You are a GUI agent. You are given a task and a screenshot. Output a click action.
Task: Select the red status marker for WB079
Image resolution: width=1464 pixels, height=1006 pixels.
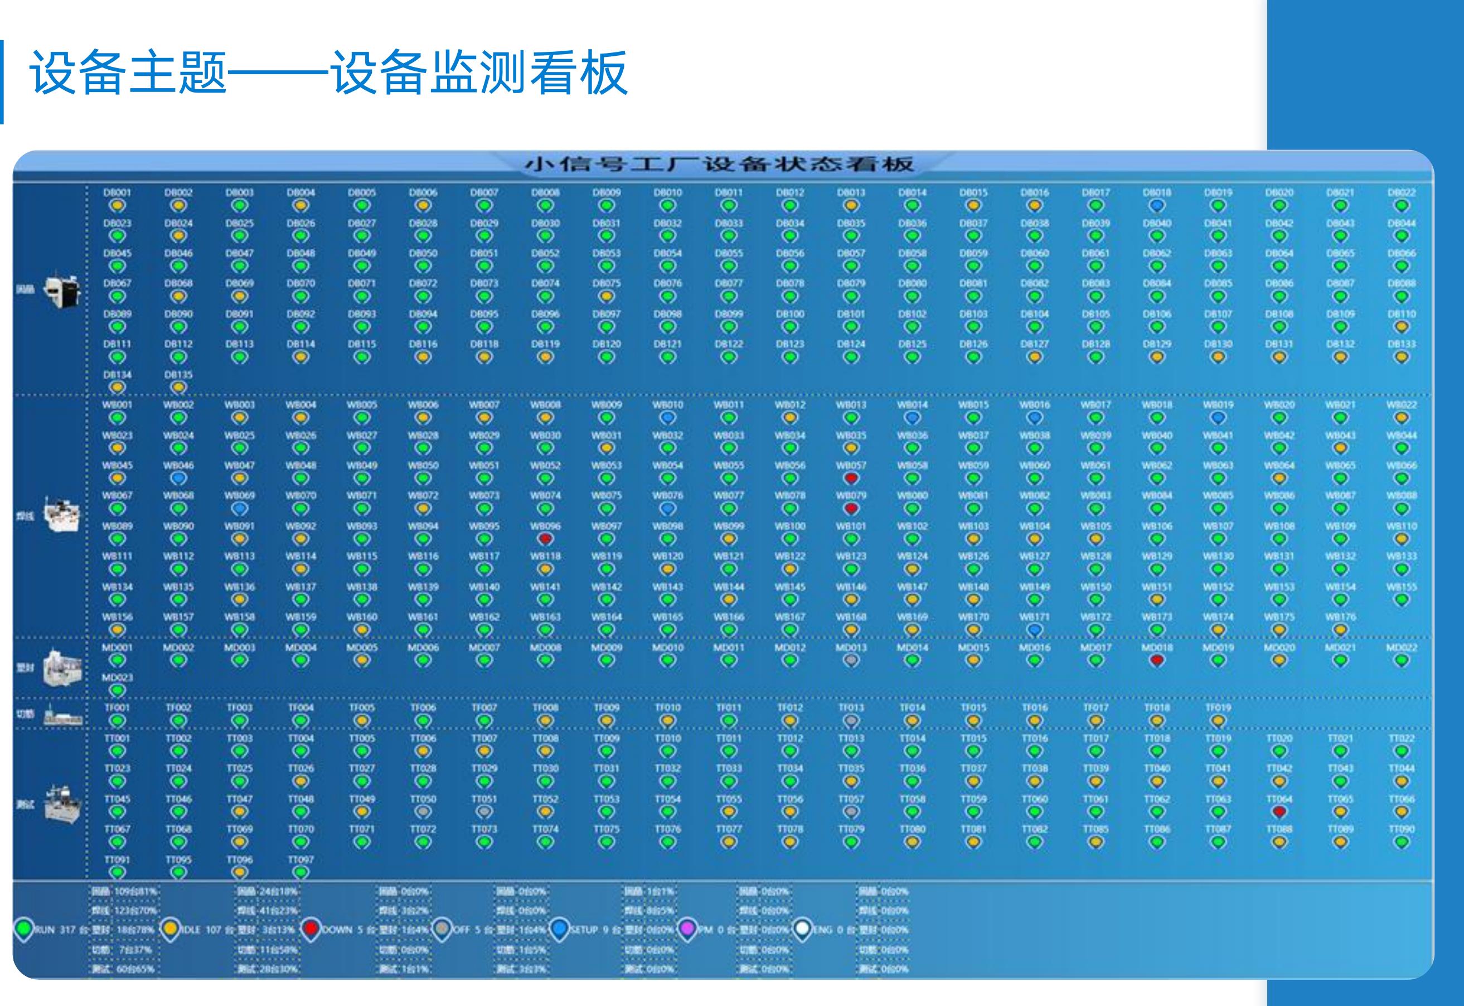tap(851, 509)
